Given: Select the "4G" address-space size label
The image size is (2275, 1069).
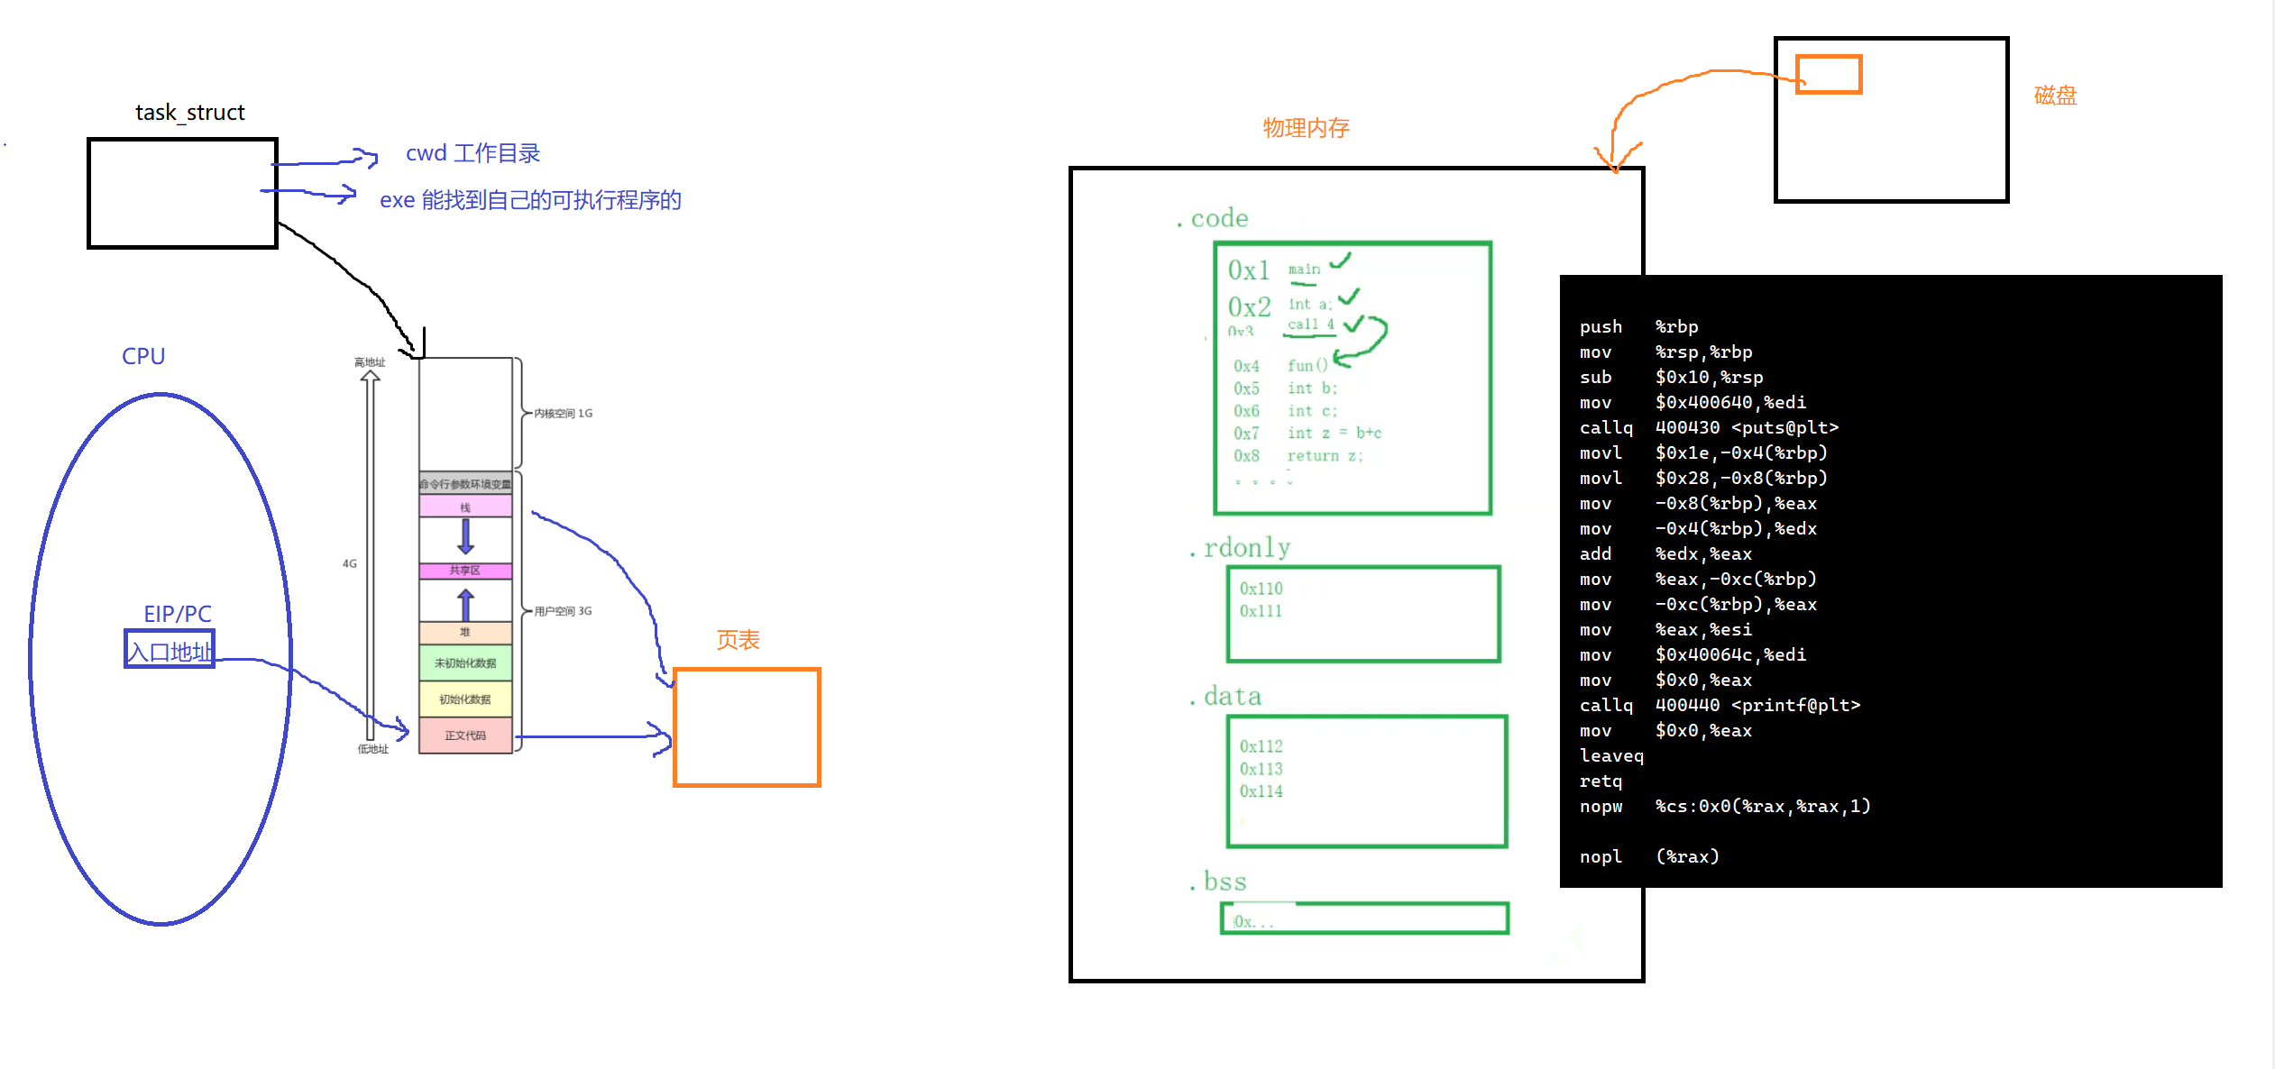Looking at the screenshot, I should tap(350, 563).
